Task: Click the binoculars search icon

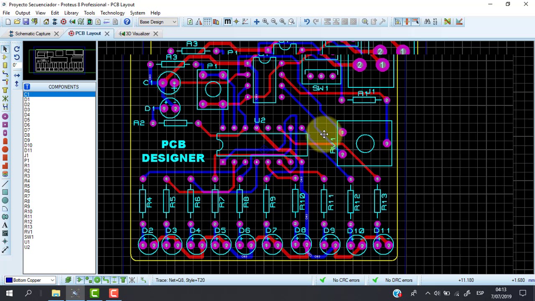Action: [427, 22]
